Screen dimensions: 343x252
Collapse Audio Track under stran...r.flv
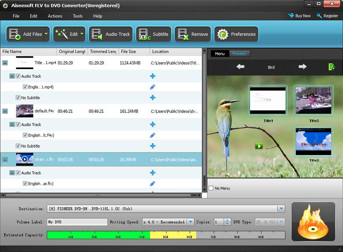[x=12, y=173]
